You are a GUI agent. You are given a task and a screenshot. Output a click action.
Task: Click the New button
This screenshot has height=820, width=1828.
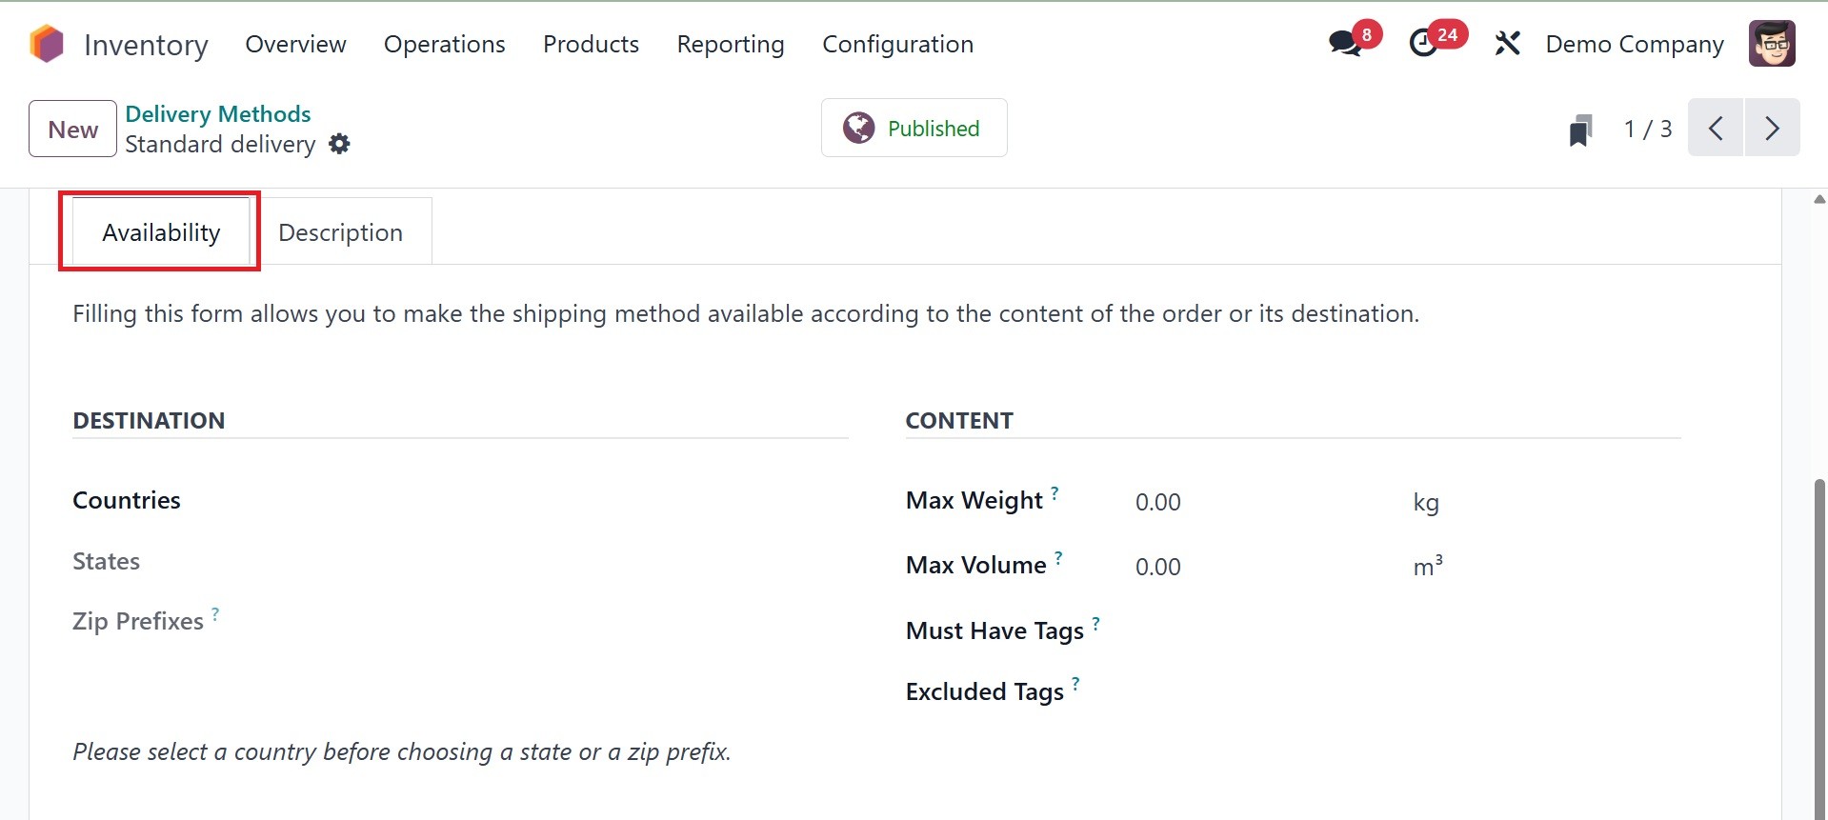pyautogui.click(x=72, y=130)
